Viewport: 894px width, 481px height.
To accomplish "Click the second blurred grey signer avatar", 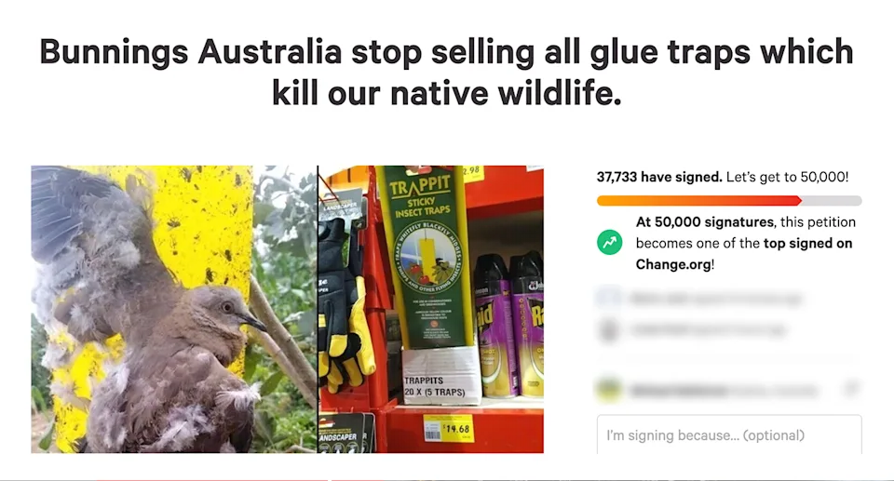I will coord(609,330).
